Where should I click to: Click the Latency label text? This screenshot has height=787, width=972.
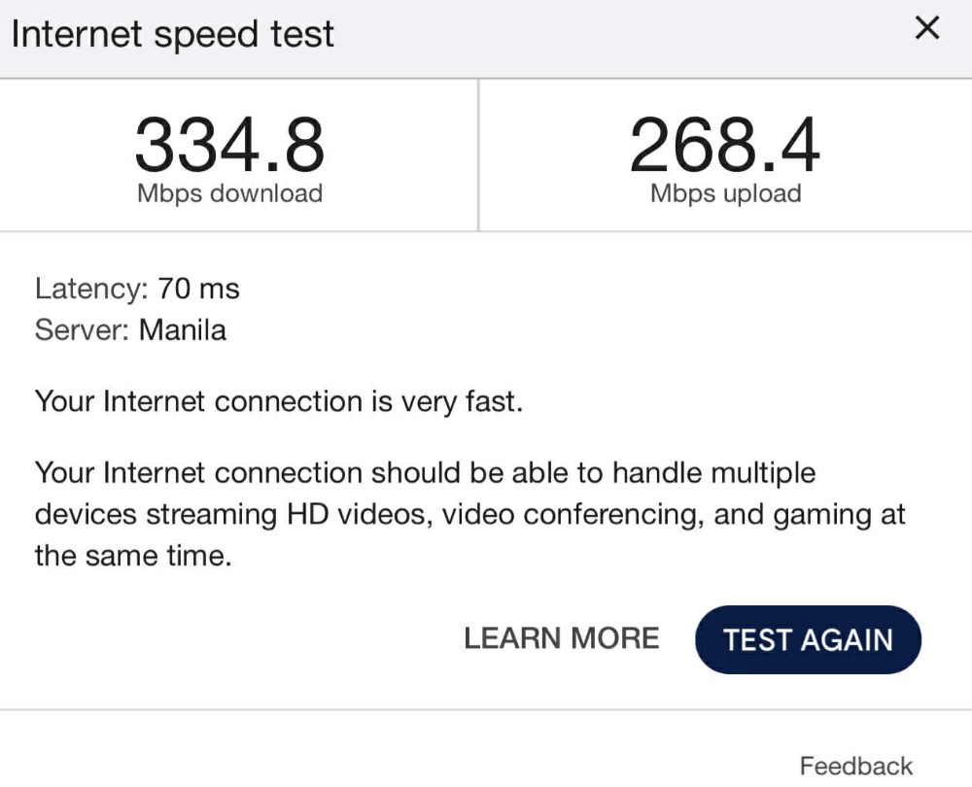tap(87, 289)
